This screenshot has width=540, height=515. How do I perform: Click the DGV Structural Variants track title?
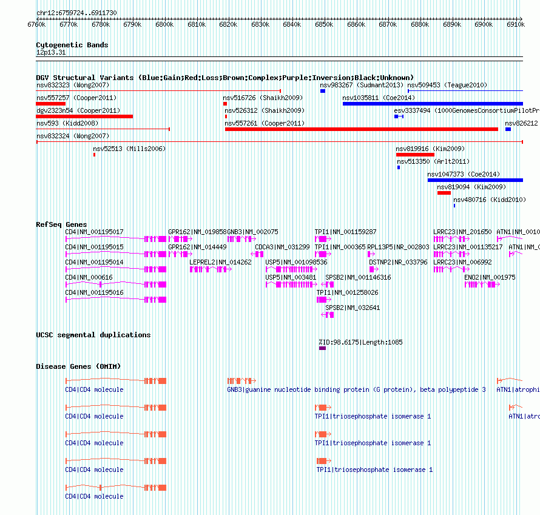coord(224,78)
